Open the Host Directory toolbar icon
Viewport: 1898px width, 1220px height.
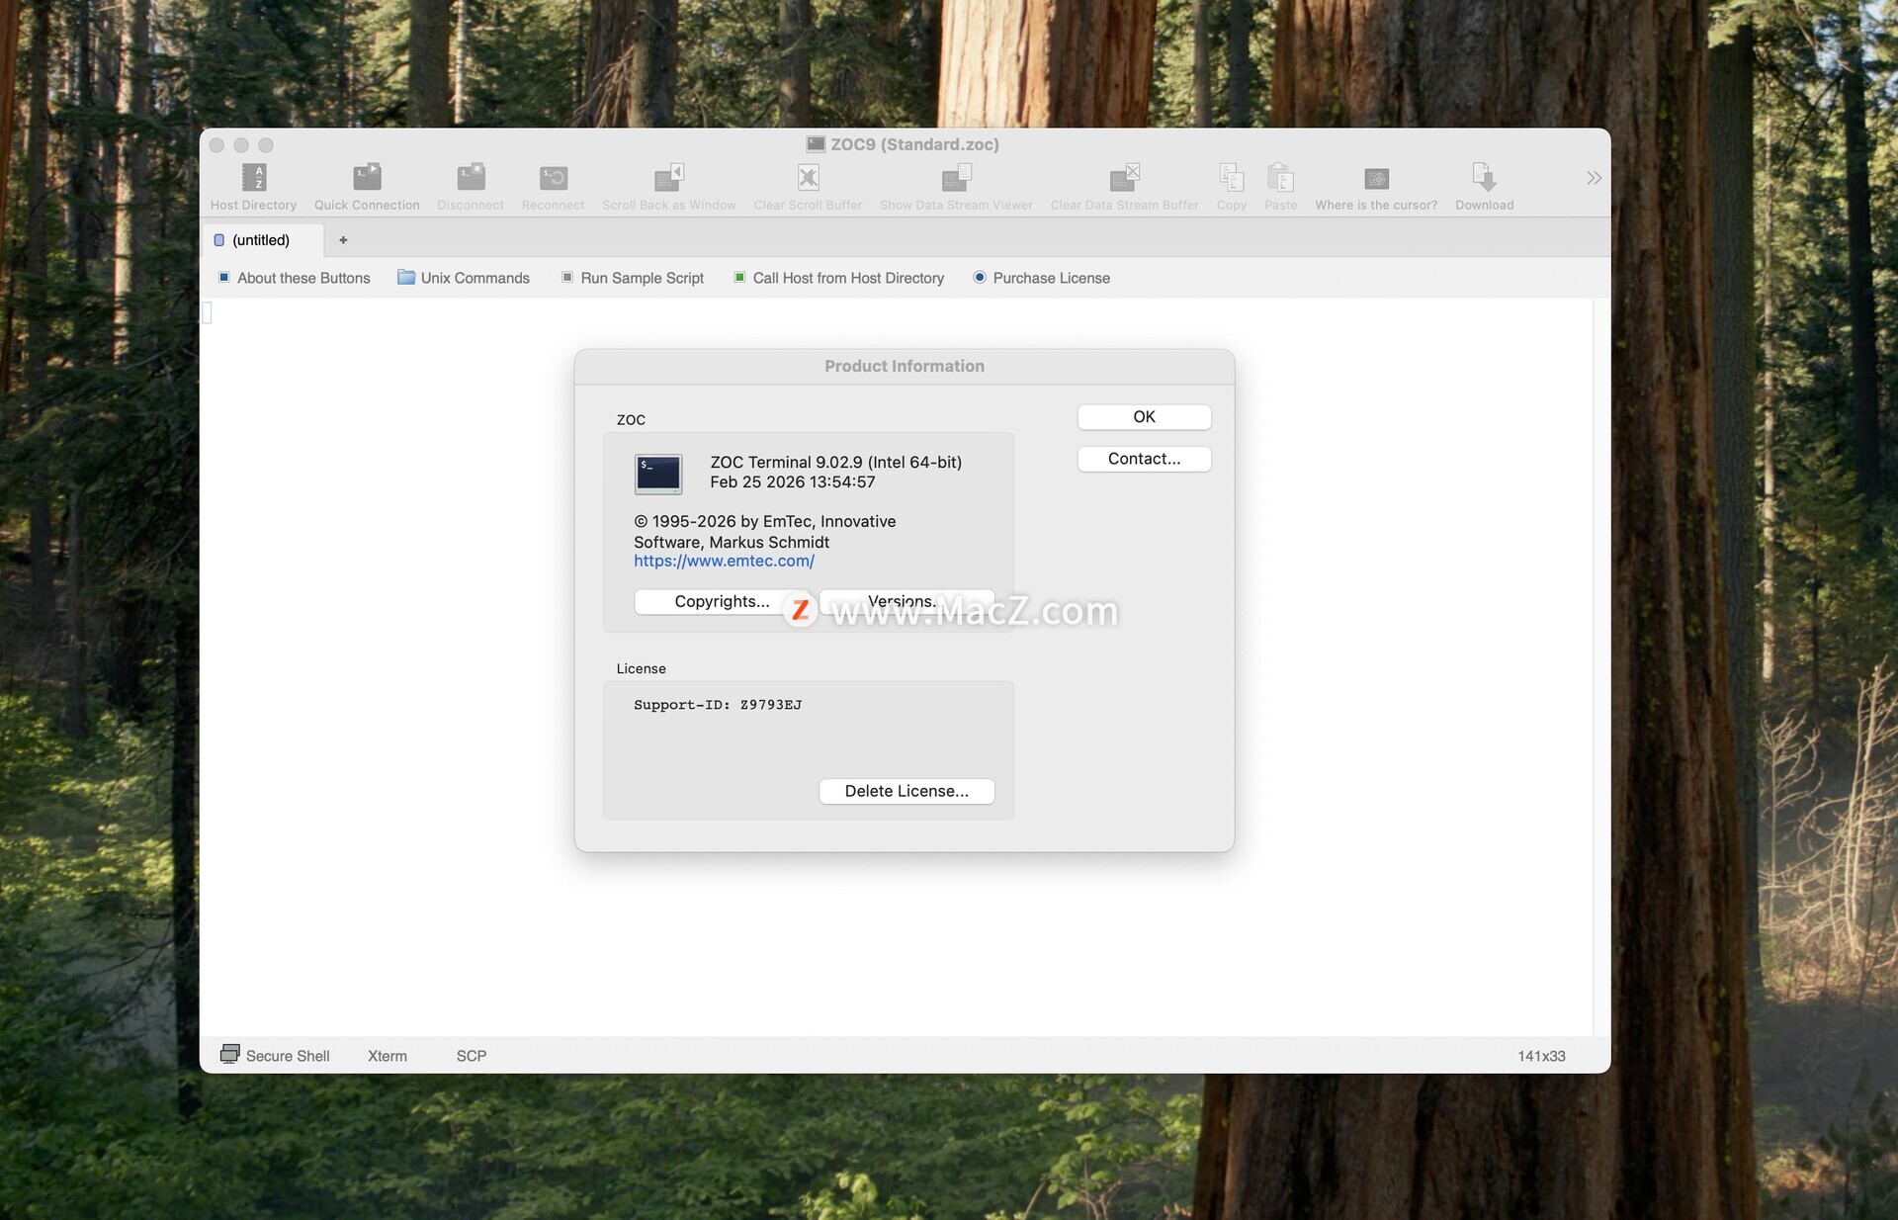point(254,179)
